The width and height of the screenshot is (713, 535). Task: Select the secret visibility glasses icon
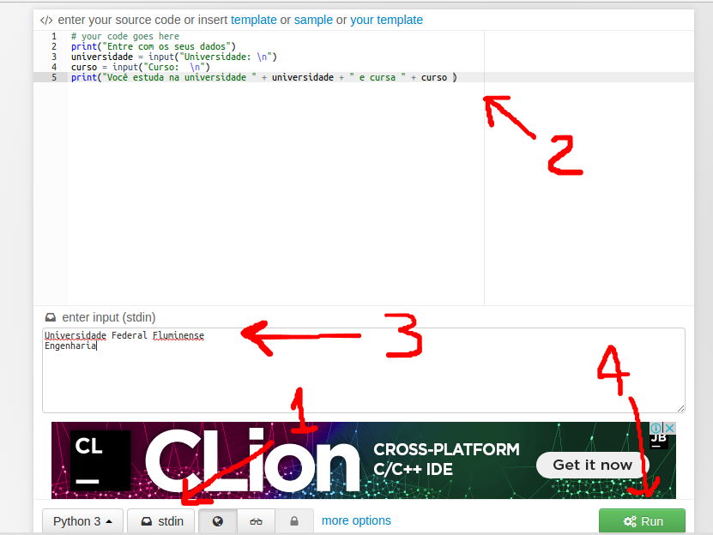(x=256, y=521)
